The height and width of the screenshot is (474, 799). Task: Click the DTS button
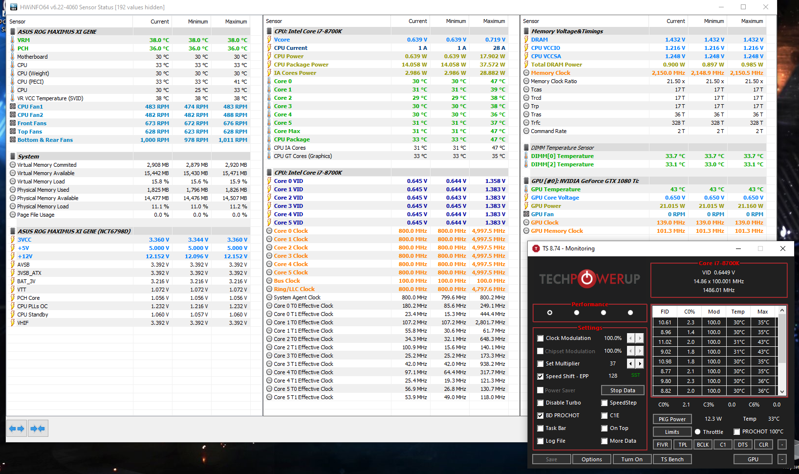point(743,445)
